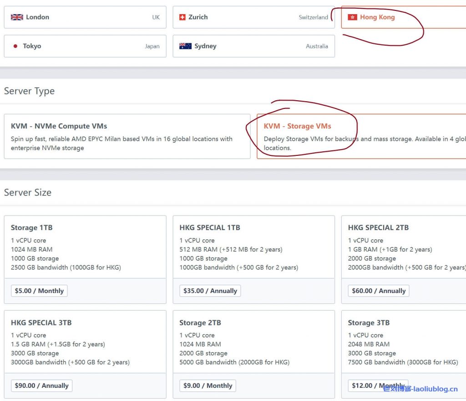Pick the Sydney Australia location option
The image size is (466, 401).
coord(253,46)
